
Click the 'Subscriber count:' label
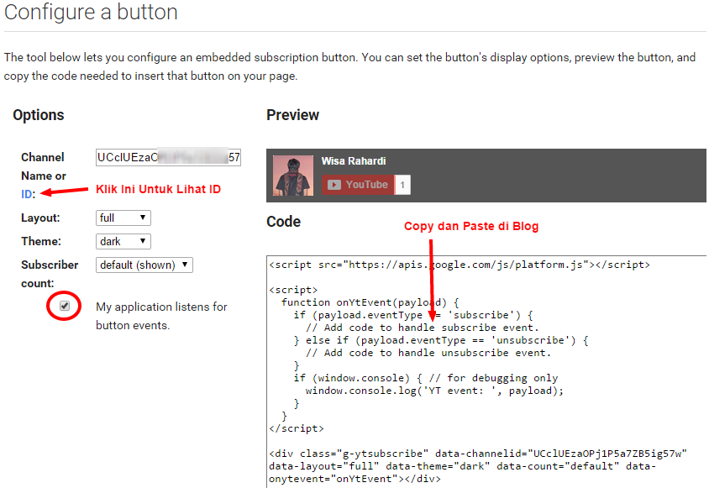pos(50,274)
